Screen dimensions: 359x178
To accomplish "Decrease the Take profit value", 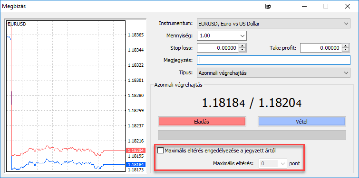I will tap(346, 50).
